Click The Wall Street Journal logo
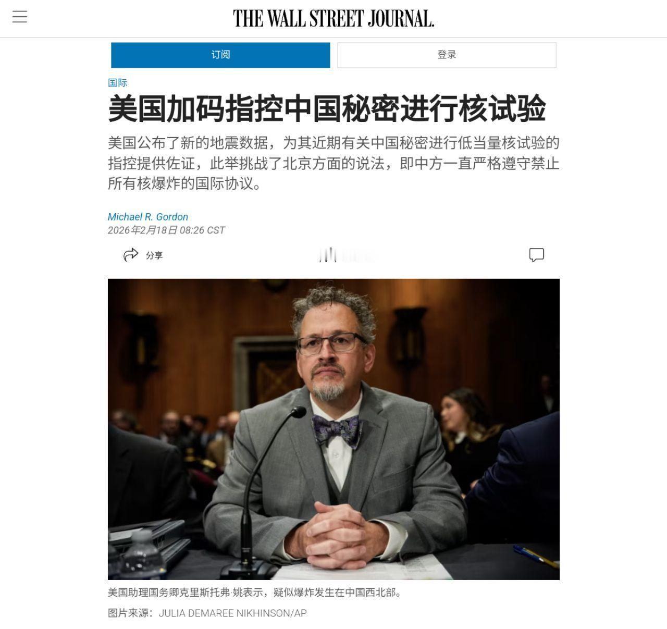The height and width of the screenshot is (629, 667). pyautogui.click(x=333, y=18)
